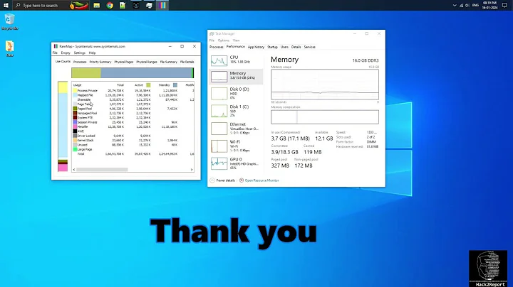Click the RamMap horizontal scrollbar thumb

(102, 170)
